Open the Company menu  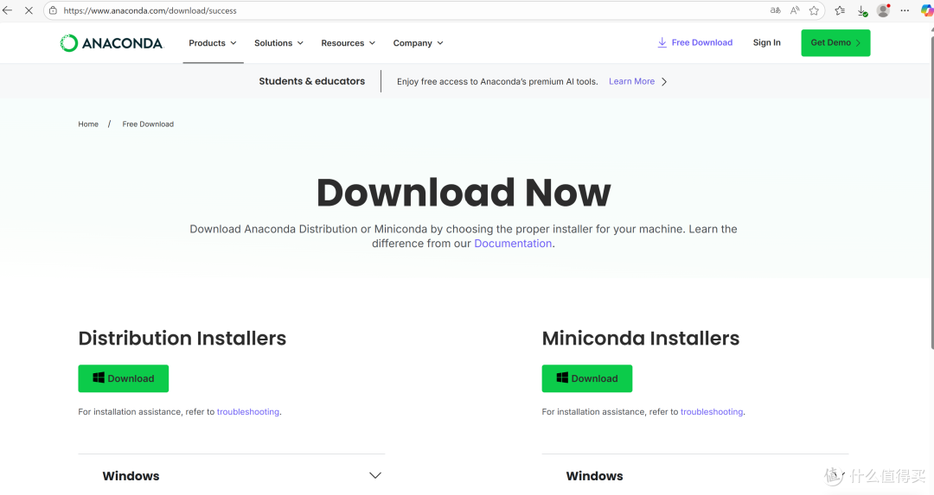click(x=419, y=43)
